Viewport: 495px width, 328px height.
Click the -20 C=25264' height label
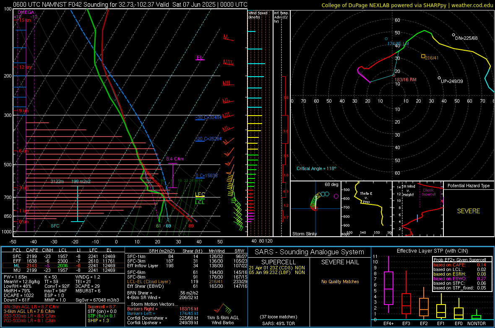(x=208, y=139)
